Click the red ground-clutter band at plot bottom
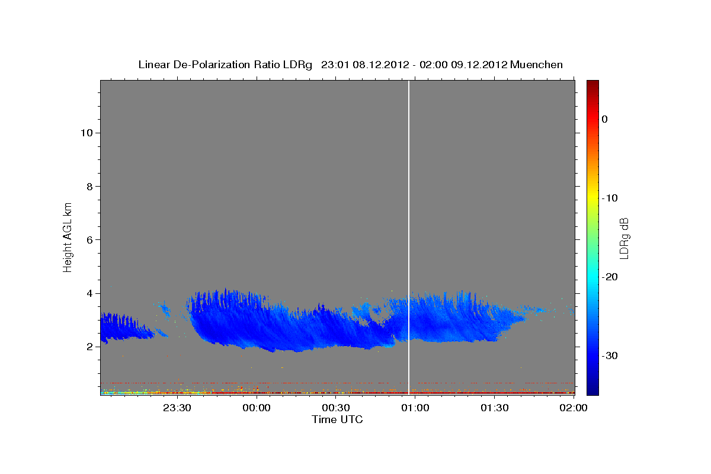The width and height of the screenshot is (711, 474). (337, 392)
